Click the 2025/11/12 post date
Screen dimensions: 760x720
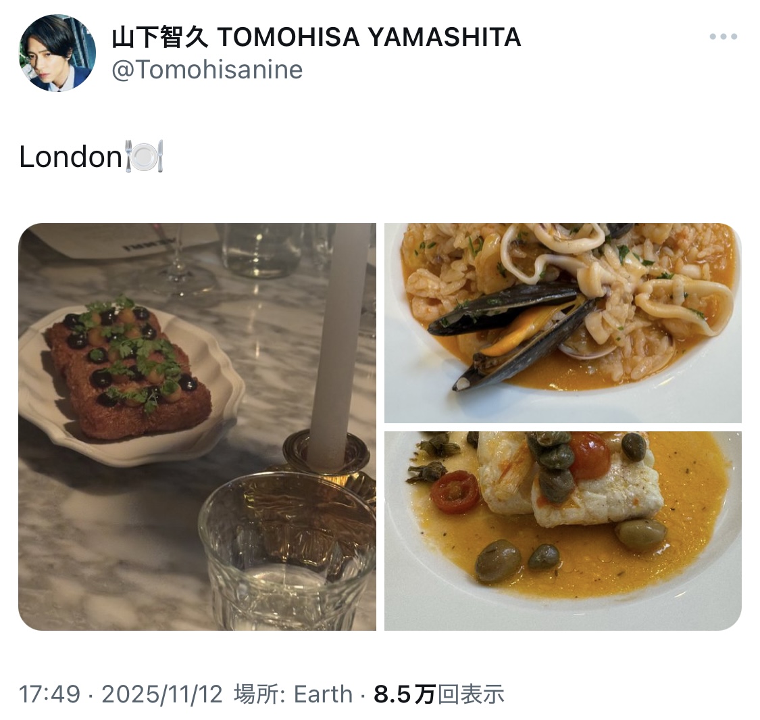point(162,694)
